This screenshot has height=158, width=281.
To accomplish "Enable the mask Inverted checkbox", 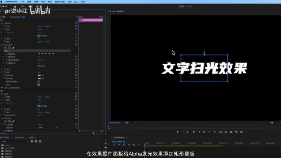I will click(38, 66).
